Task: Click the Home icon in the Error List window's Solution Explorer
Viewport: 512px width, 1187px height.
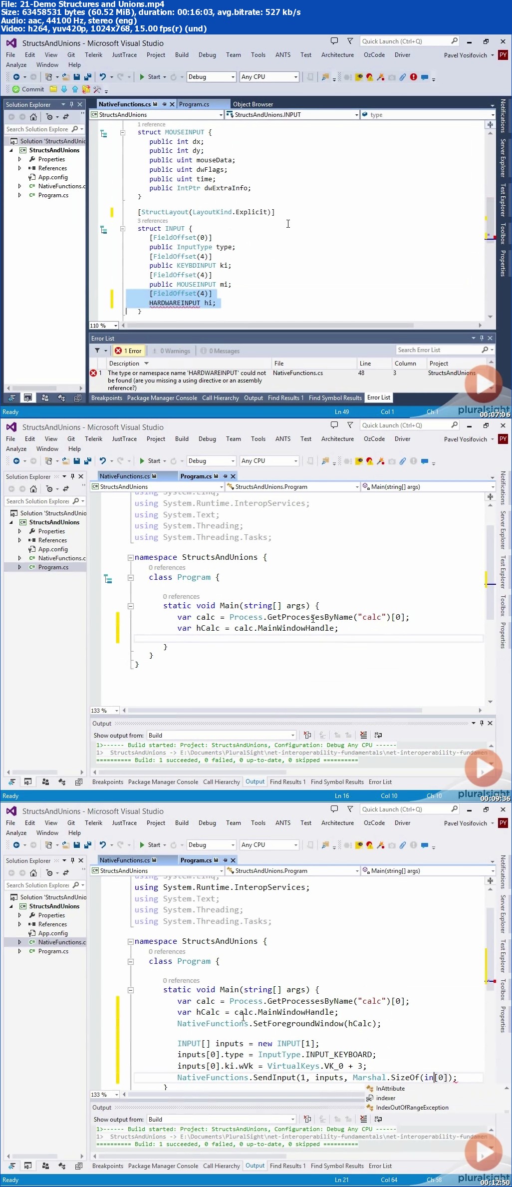Action: pyautogui.click(x=33, y=117)
